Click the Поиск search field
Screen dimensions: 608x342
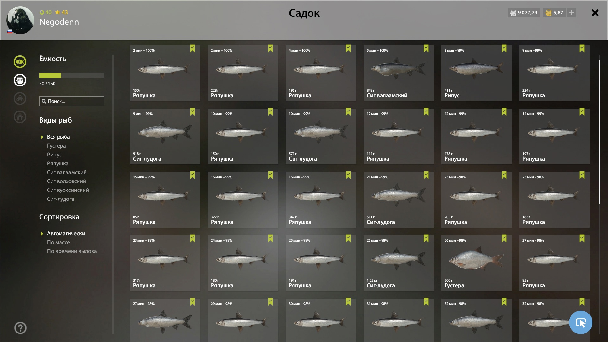pyautogui.click(x=72, y=101)
